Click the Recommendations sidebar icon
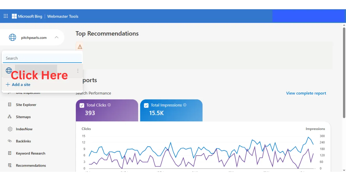The height and width of the screenshot is (181, 346). click(x=10, y=165)
